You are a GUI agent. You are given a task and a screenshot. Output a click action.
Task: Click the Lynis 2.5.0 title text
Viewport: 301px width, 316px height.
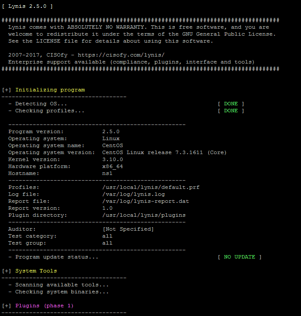[x=27, y=6]
